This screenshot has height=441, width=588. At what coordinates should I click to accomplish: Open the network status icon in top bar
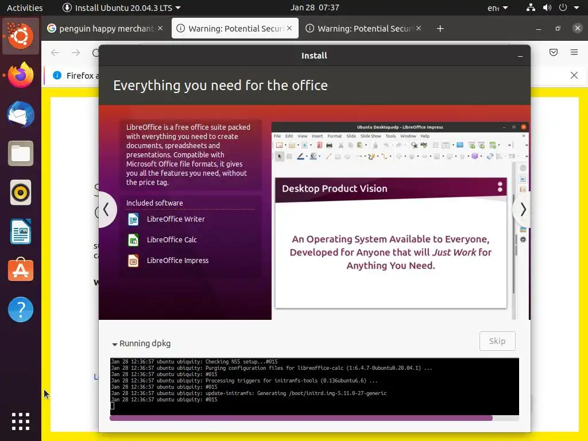(531, 7)
